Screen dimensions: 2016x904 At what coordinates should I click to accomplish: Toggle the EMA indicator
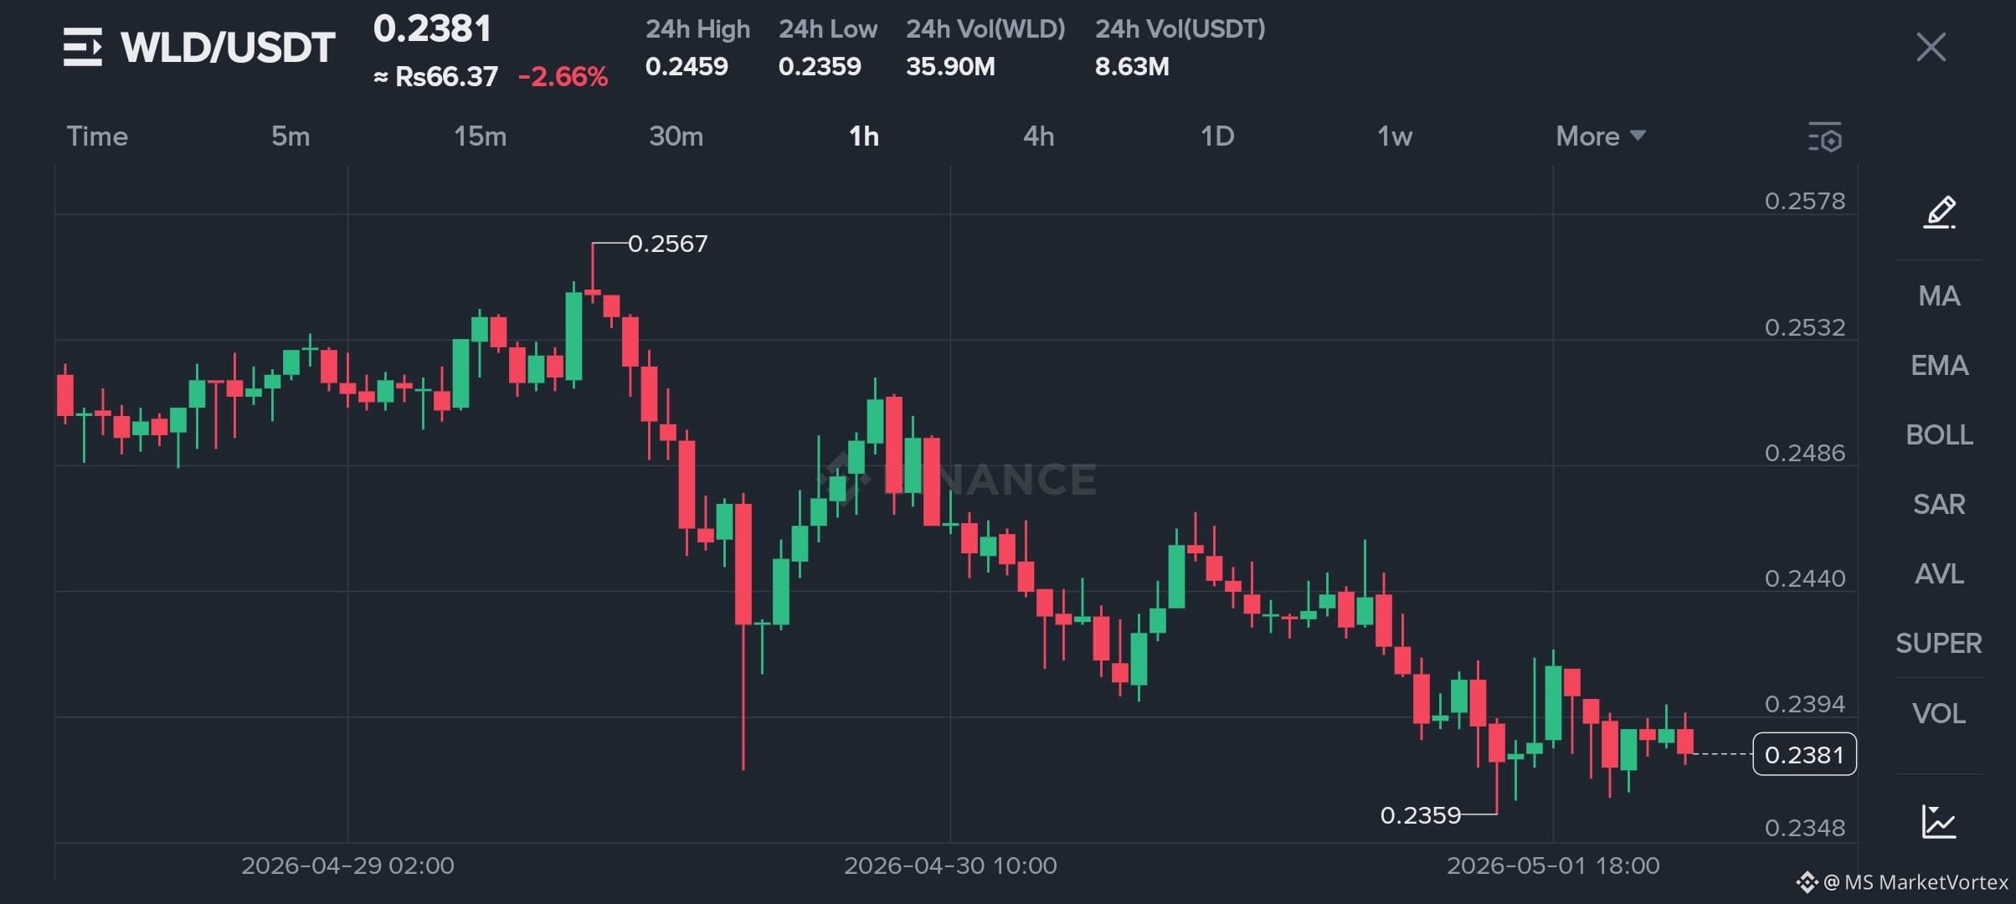pos(1939,365)
